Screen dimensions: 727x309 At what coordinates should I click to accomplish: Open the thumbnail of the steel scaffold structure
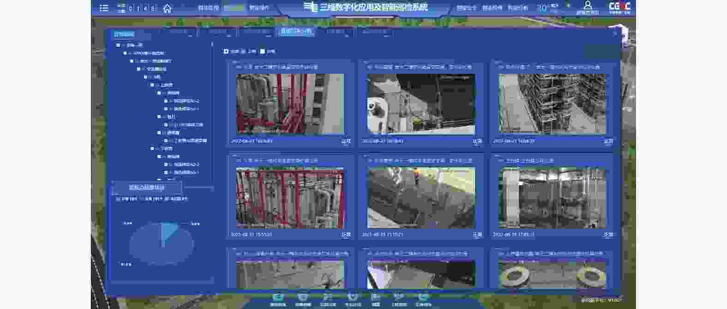click(x=552, y=104)
